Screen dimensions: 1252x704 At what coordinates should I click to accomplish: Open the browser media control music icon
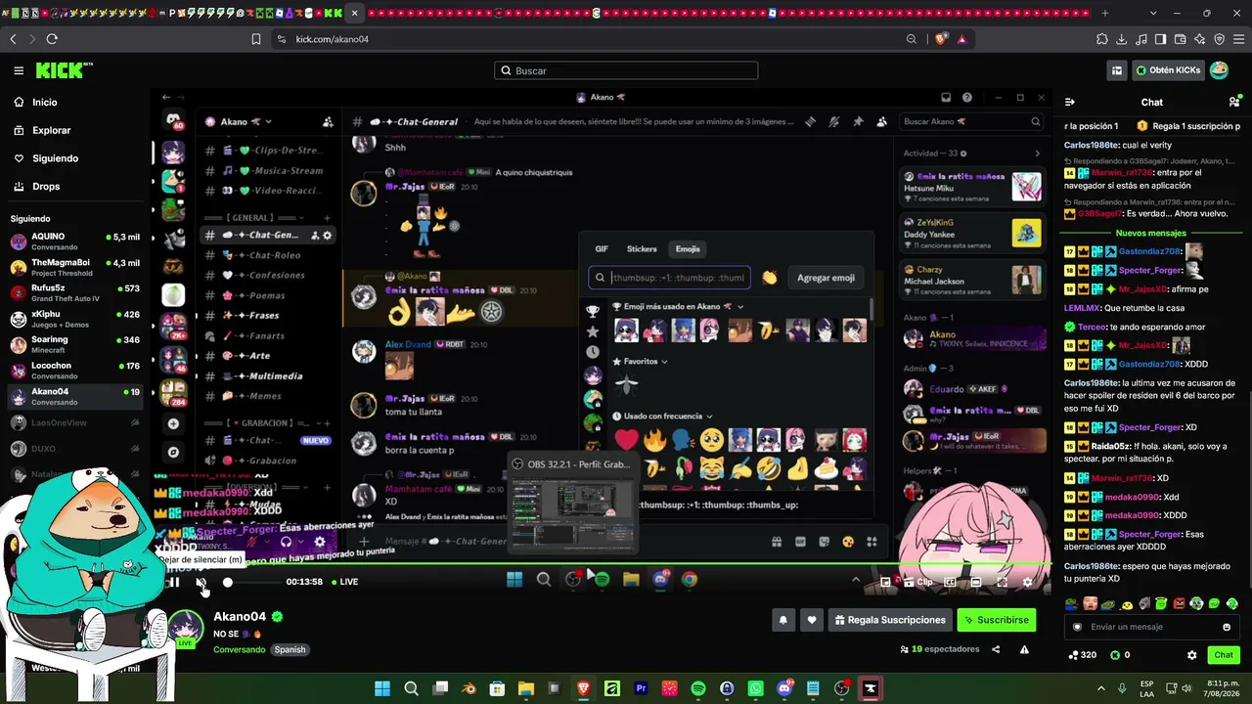pos(1141,39)
